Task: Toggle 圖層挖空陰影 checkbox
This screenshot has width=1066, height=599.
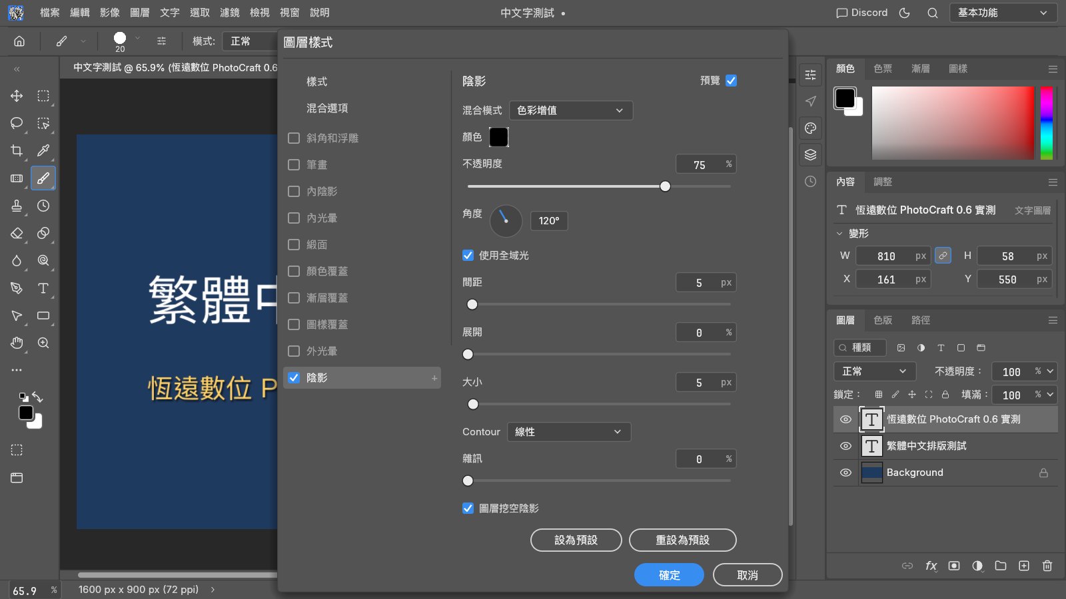Action: (x=468, y=508)
